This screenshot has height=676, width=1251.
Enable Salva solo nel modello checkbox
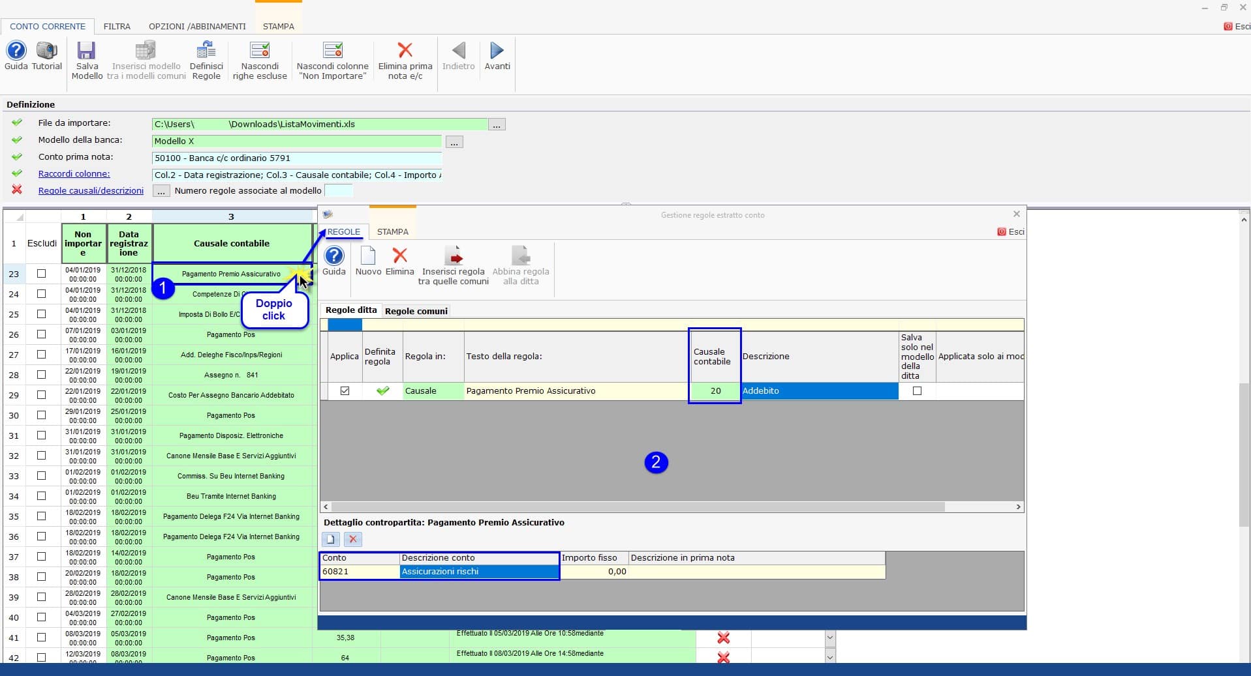coord(917,391)
